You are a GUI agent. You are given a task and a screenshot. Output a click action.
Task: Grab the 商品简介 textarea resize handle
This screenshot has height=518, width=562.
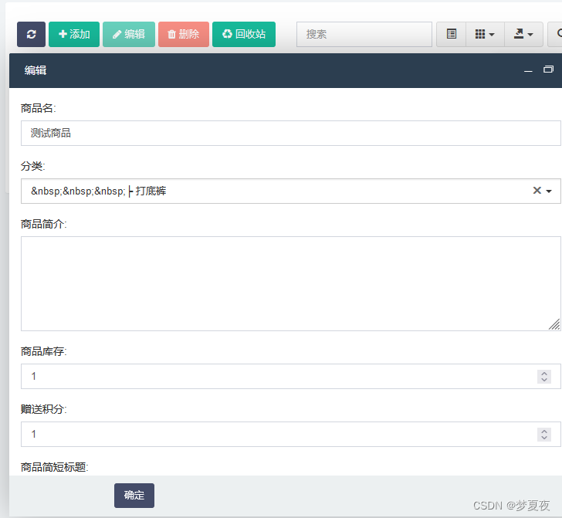tap(554, 324)
